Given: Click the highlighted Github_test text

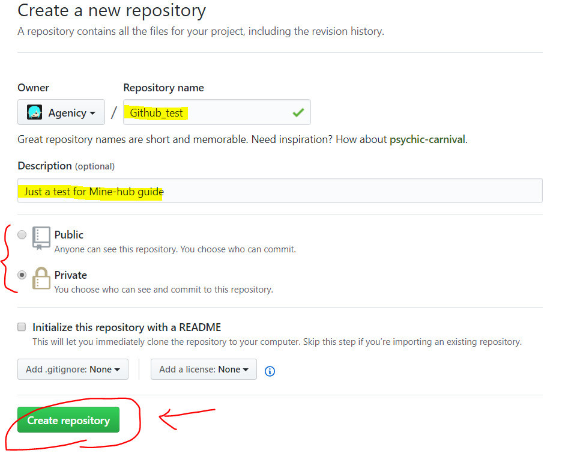Looking at the screenshot, I should point(156,112).
